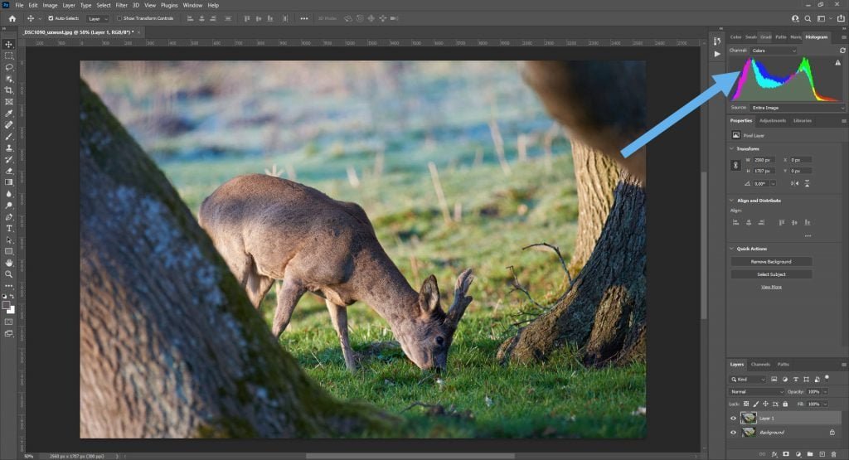Enable Show Transform Controls checkbox
Screen dimensions: 849x460
tap(119, 18)
